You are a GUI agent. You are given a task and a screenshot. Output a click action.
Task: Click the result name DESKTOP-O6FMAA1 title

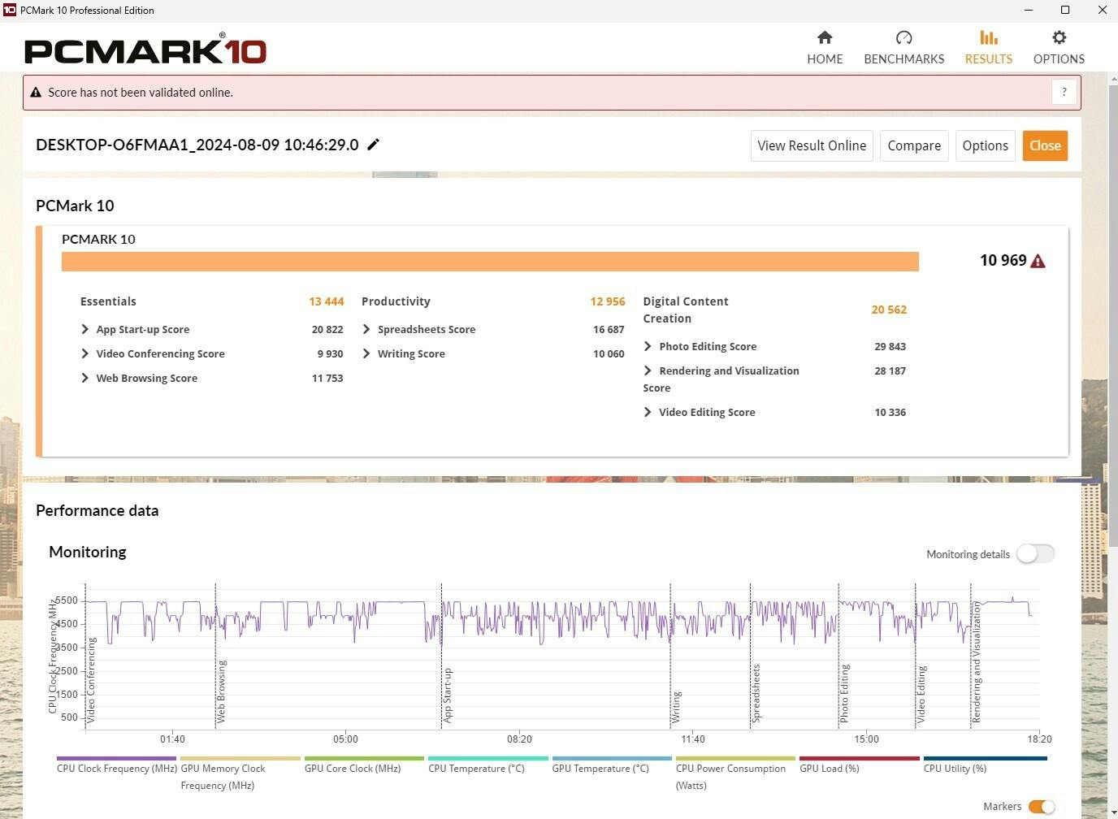[197, 145]
